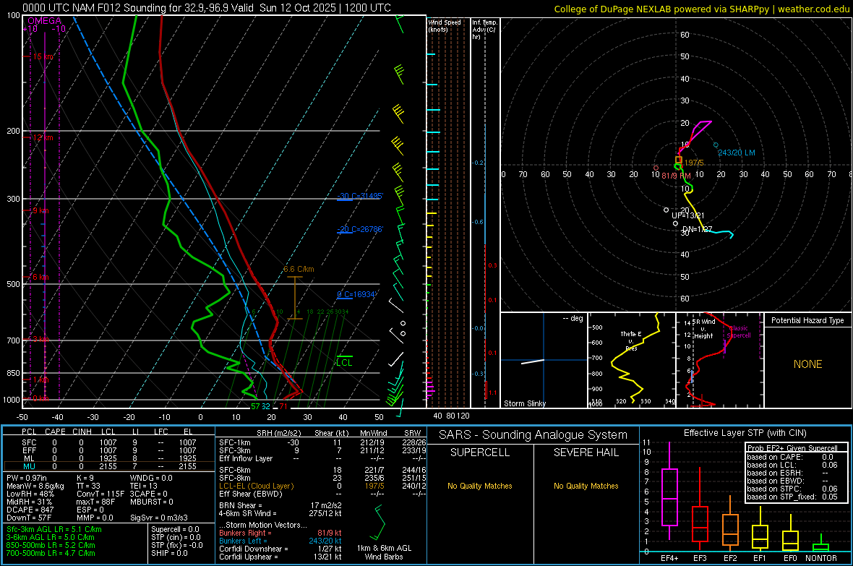
Task: Click the CAPE column header
Action: point(55,432)
